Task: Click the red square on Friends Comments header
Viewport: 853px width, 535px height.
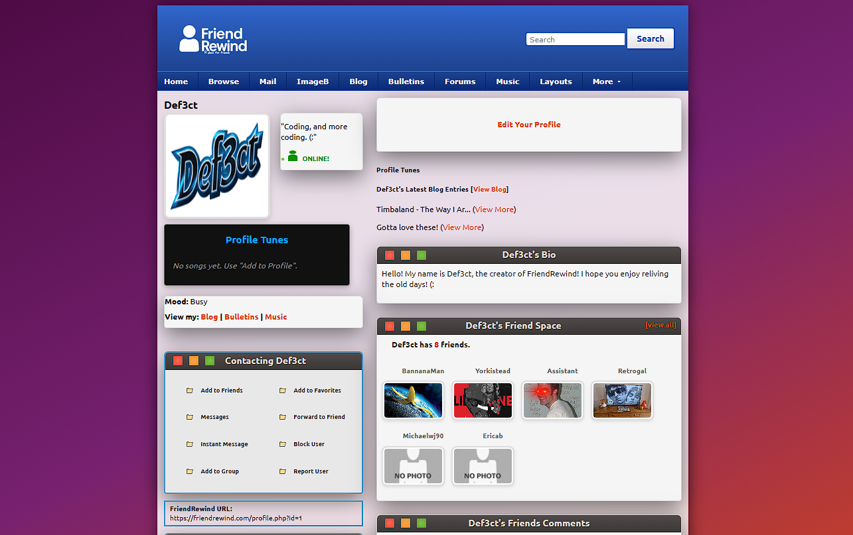Action: (x=389, y=522)
